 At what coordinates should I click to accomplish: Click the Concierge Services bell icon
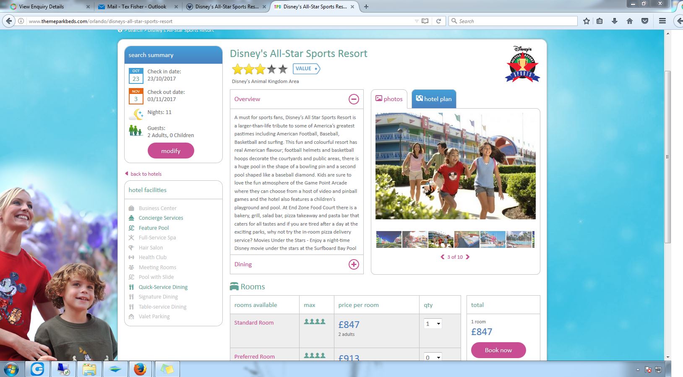[131, 218]
